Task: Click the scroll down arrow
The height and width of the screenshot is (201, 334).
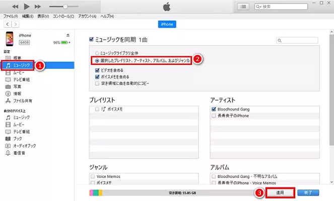Action: point(331,182)
